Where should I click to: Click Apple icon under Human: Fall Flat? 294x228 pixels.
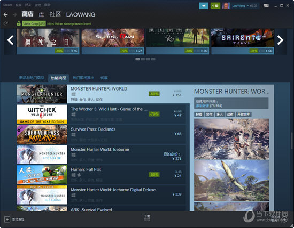(79, 175)
